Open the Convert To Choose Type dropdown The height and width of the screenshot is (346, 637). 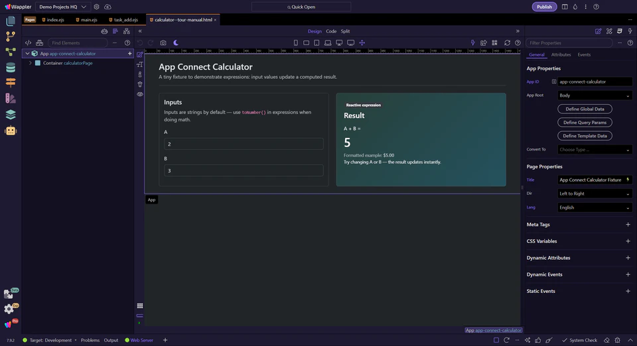click(595, 150)
